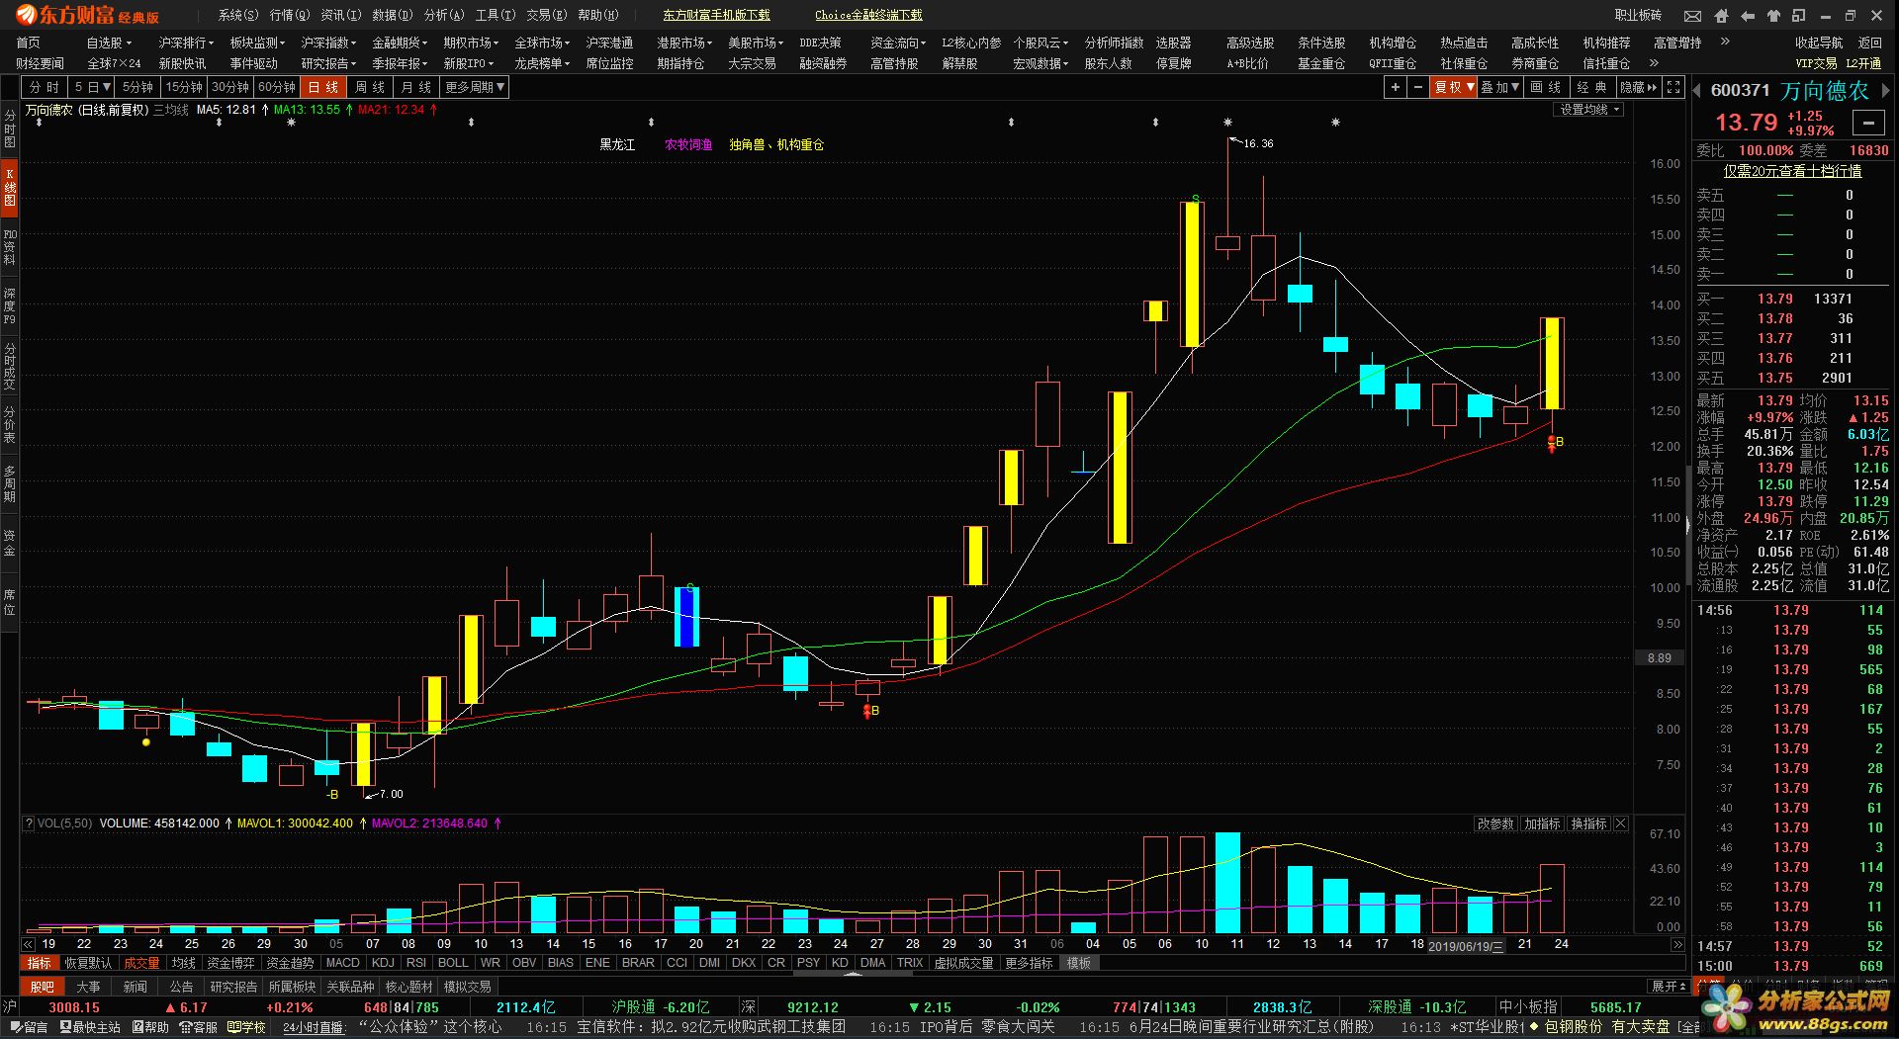The width and height of the screenshot is (1899, 1039).
Task: Open 更多周期 dropdown
Action: [475, 87]
